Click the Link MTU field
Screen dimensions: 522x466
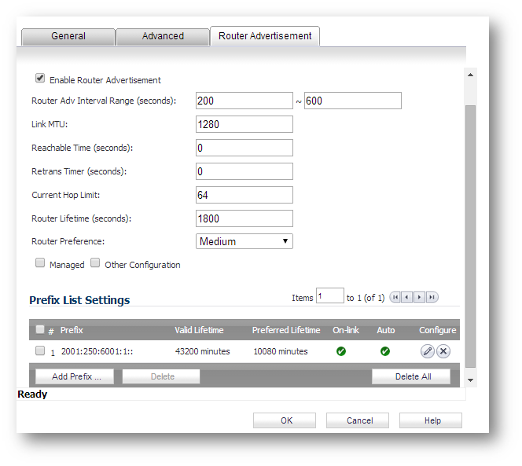click(244, 124)
